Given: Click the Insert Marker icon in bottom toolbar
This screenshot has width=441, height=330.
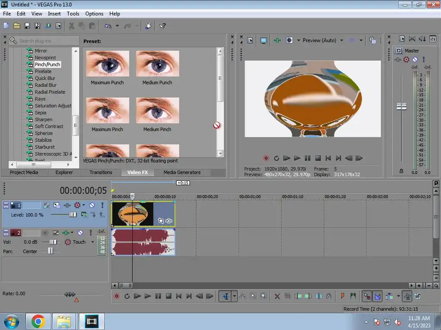Looking at the screenshot, I should point(343,296).
